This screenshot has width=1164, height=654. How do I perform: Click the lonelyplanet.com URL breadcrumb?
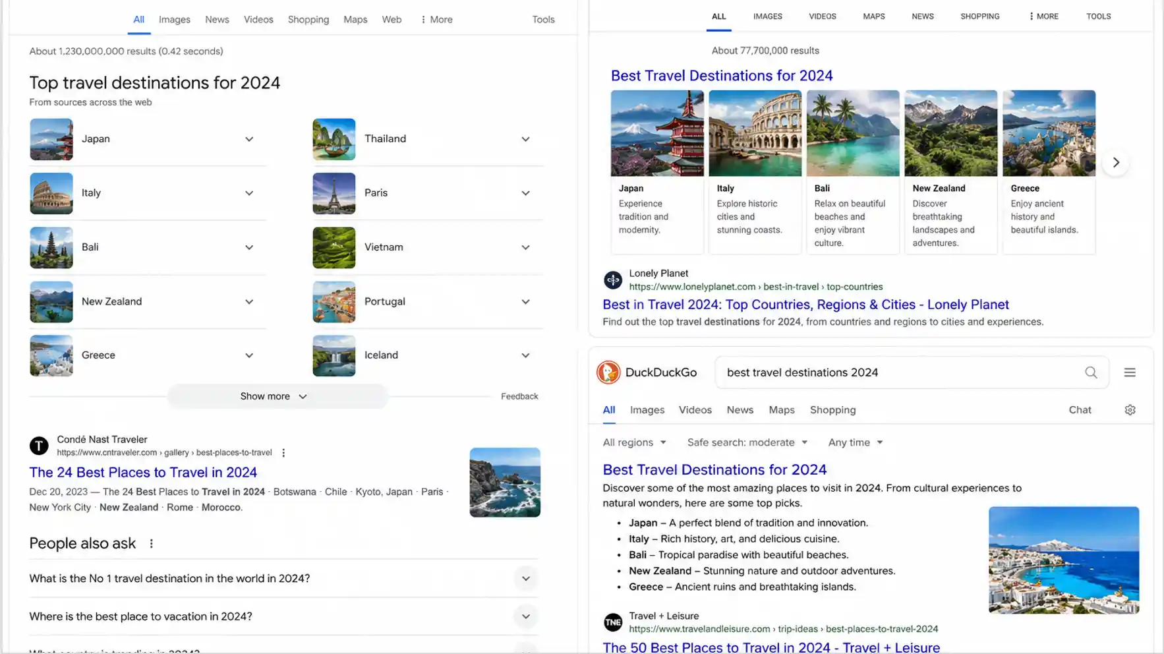tap(756, 287)
